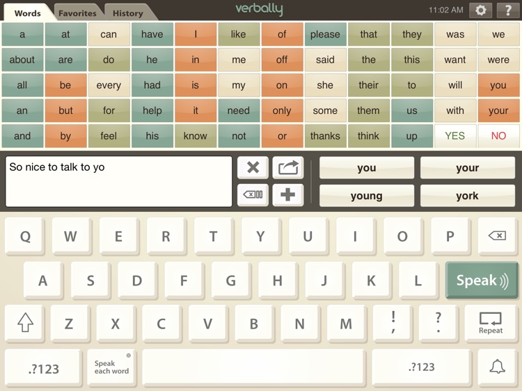Switch to the History tab
This screenshot has width=522, height=391.
coord(128,13)
